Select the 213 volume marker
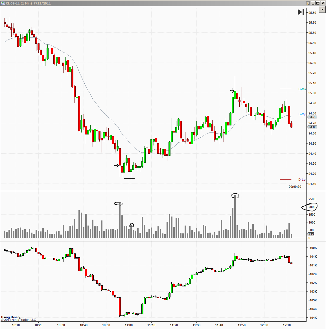This screenshot has height=329, width=326. 311,234
